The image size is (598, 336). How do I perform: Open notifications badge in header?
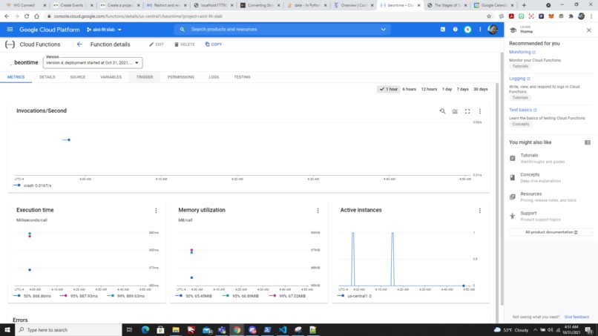[467, 30]
